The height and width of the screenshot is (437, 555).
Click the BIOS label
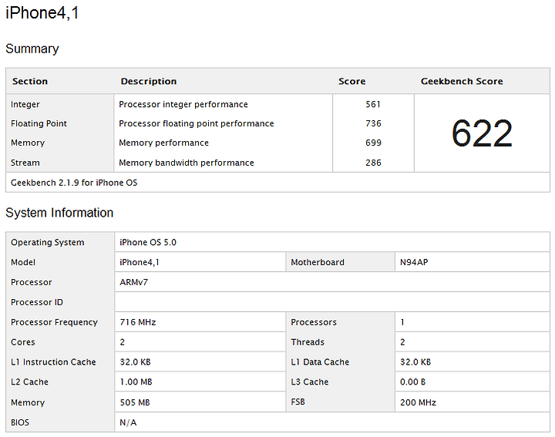(20, 422)
